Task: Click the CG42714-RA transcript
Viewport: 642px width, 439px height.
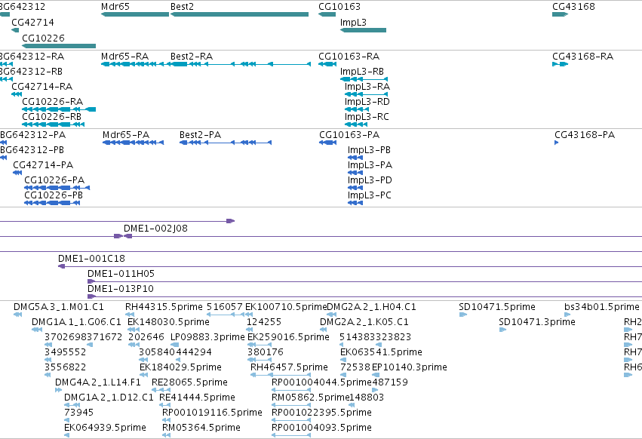Action: click(17, 94)
